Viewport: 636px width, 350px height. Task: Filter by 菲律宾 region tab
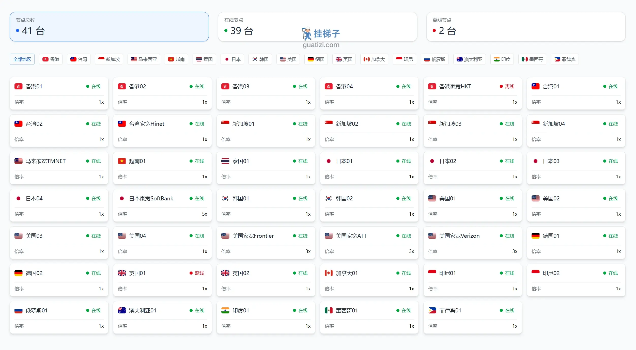point(565,59)
